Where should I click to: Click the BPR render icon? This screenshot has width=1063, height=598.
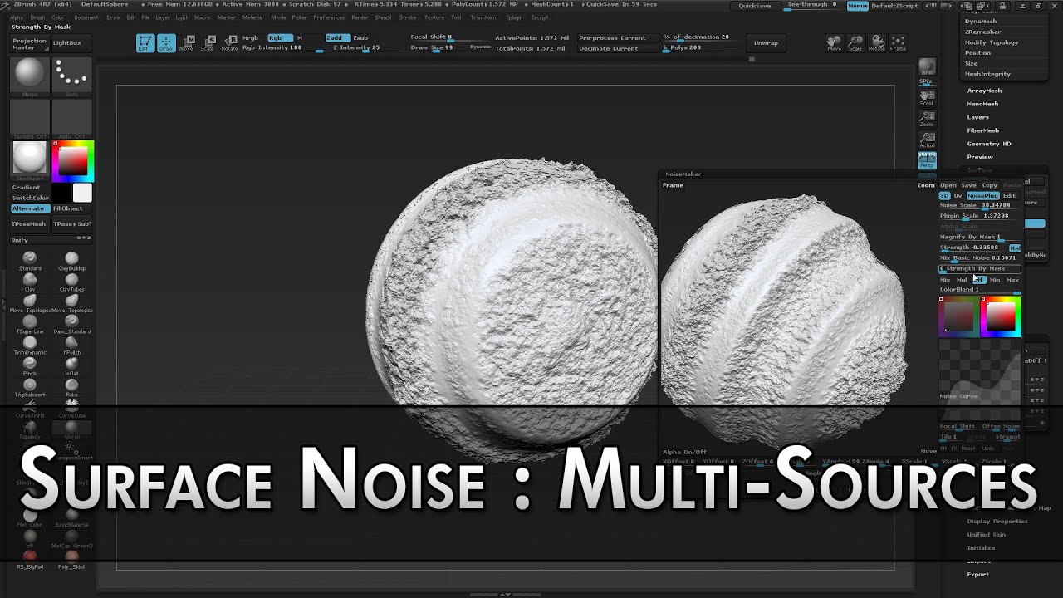pyautogui.click(x=927, y=68)
